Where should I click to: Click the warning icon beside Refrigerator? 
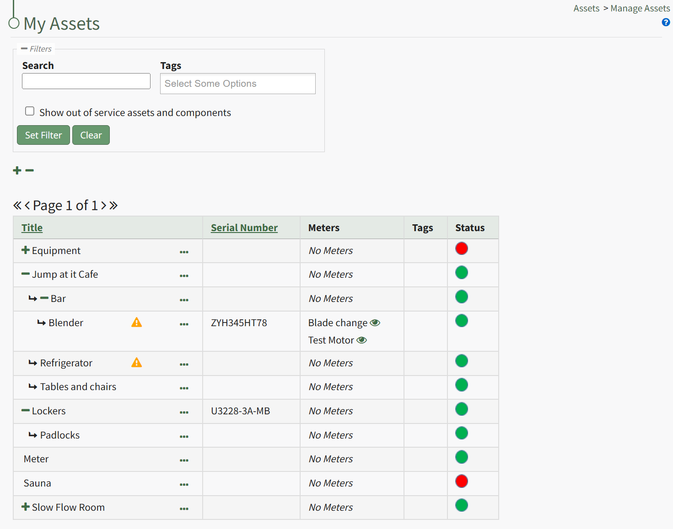[x=136, y=363]
